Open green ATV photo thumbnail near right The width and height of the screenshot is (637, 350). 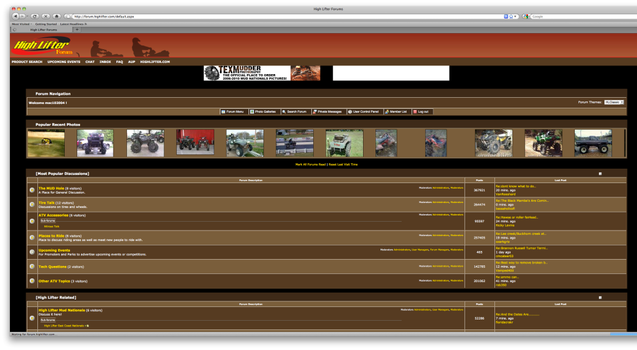[543, 143]
